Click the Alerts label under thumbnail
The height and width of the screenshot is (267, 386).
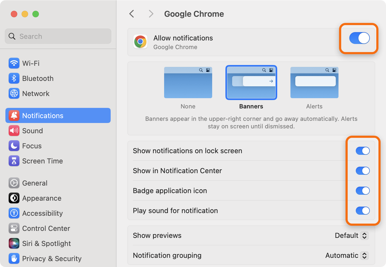pos(314,106)
